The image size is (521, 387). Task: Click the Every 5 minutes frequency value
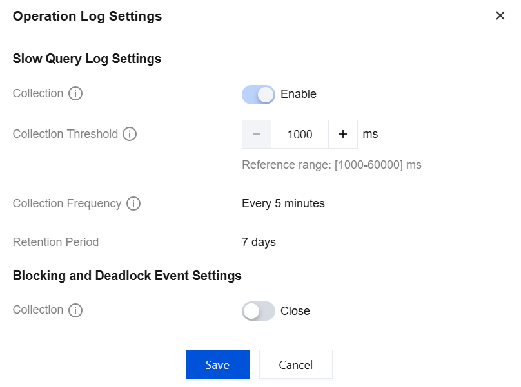(x=283, y=203)
